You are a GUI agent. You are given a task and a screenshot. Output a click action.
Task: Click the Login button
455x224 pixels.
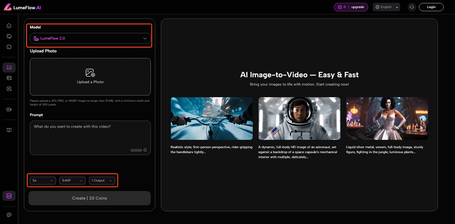coord(431,7)
